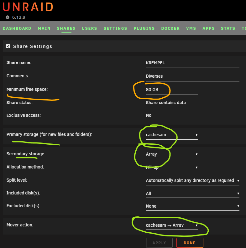Viewport: 246px width, 248px height.
Task: Click the Share name field KREMPEL
Action: (x=192, y=63)
